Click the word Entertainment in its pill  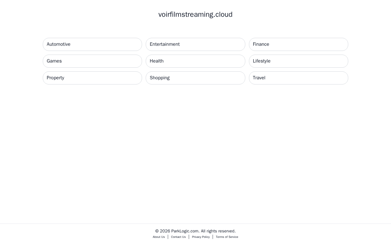point(165,44)
